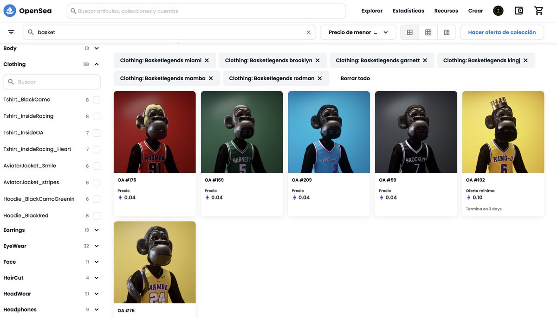Open the Estadísticas menu
The width and height of the screenshot is (557, 318).
pyautogui.click(x=408, y=11)
